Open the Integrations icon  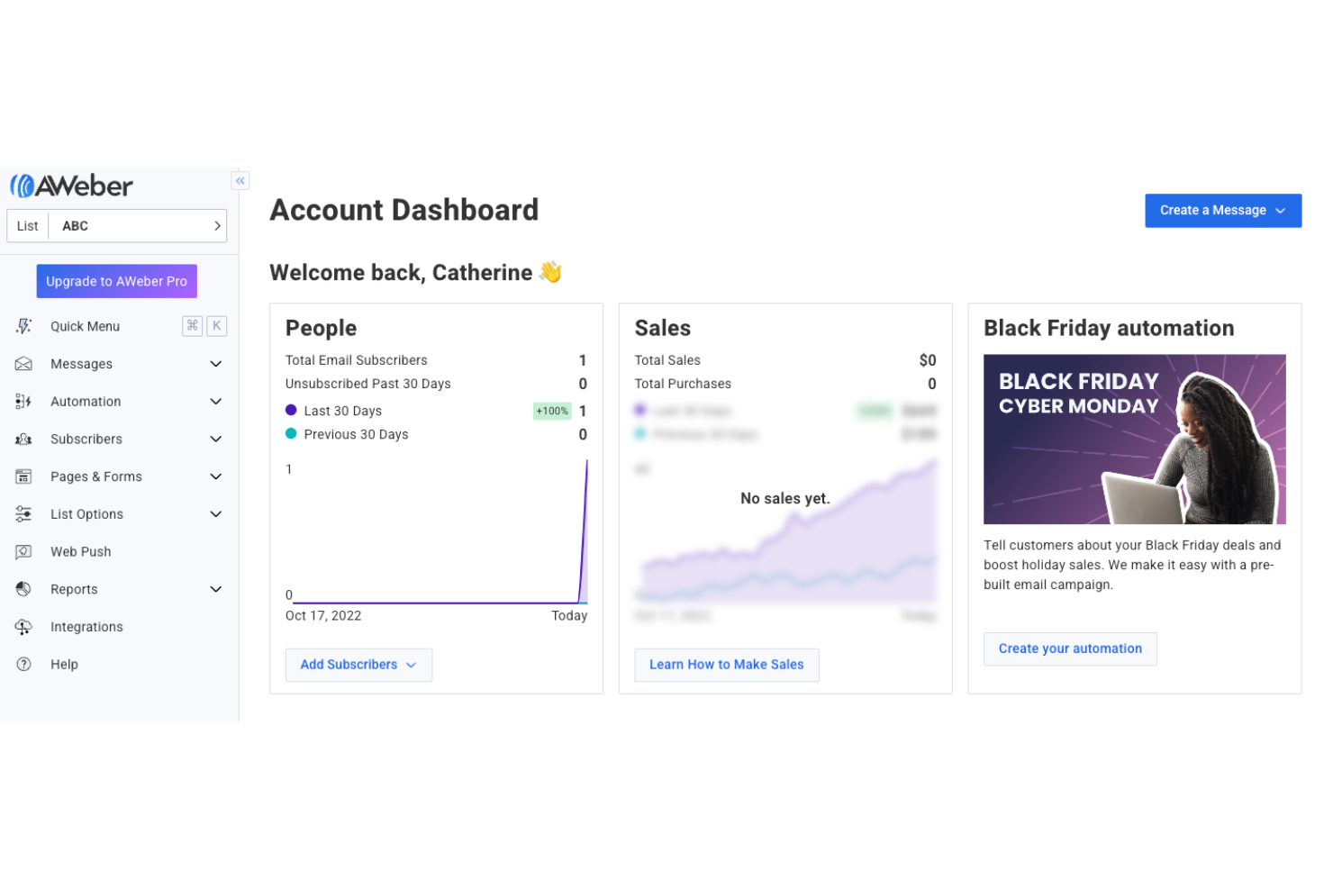23,626
